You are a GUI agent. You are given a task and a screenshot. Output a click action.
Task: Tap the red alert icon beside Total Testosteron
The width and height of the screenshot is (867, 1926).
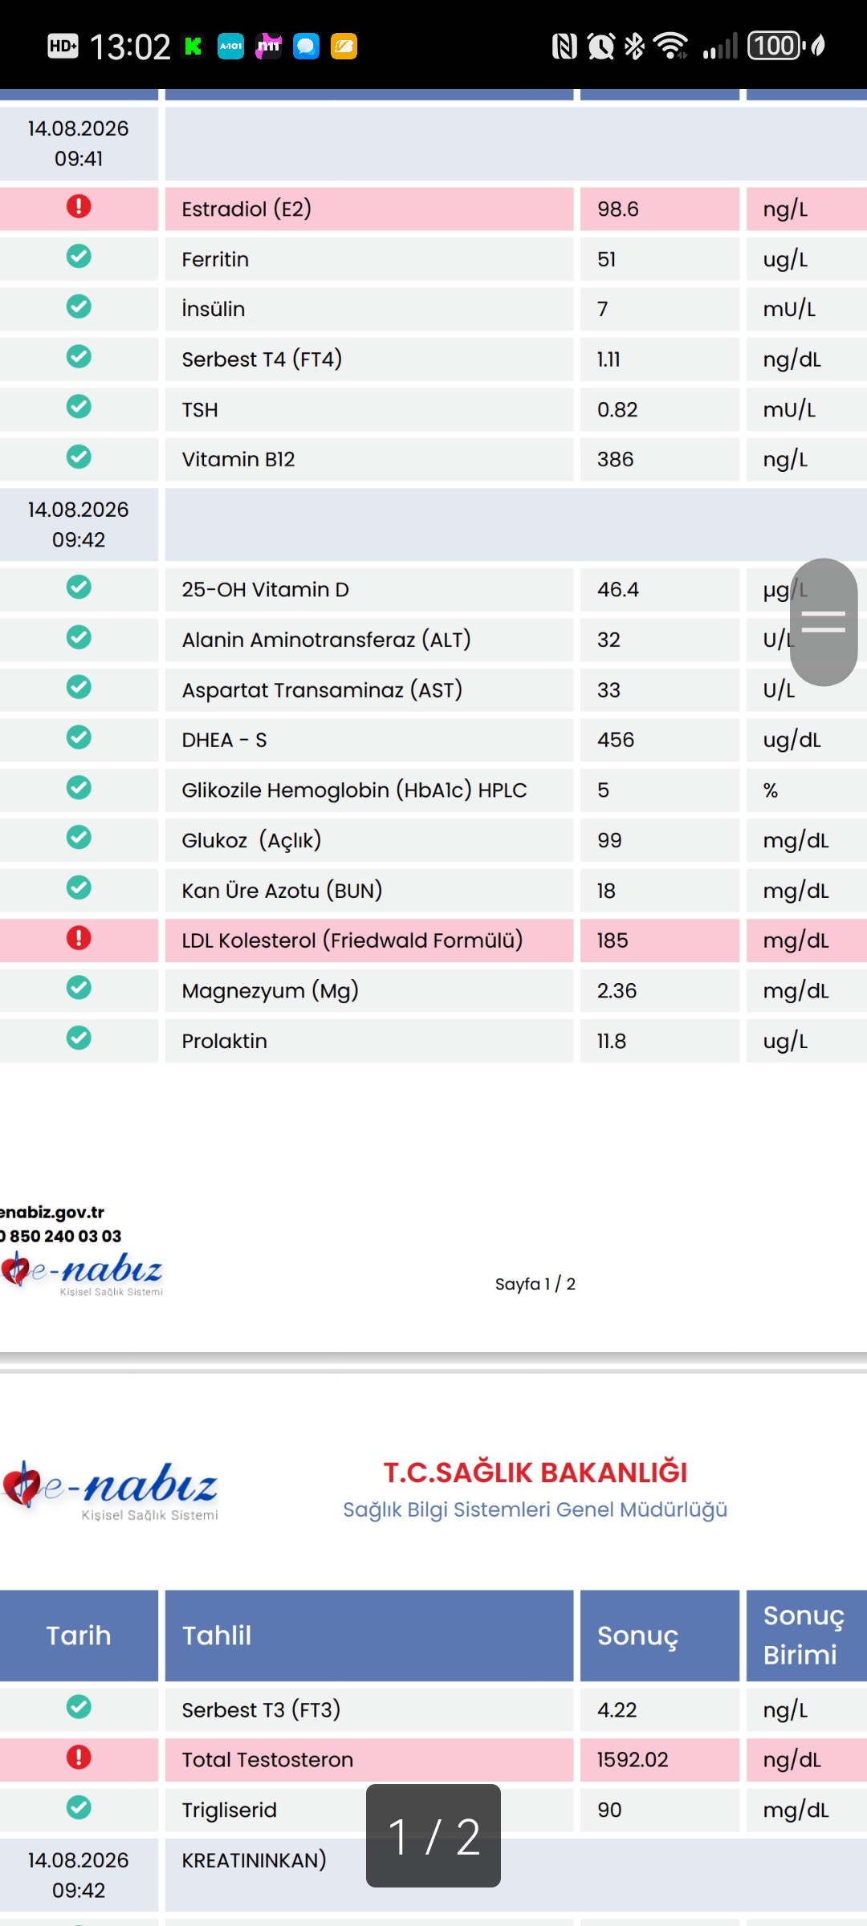(79, 1757)
